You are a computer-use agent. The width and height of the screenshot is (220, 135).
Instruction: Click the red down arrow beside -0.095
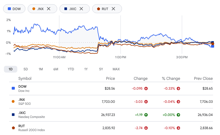pos(146,89)
